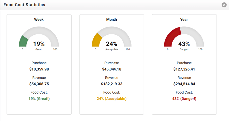Click the yearly purchase amount $127,326.41
This screenshot has height=121, width=229.
184,69
